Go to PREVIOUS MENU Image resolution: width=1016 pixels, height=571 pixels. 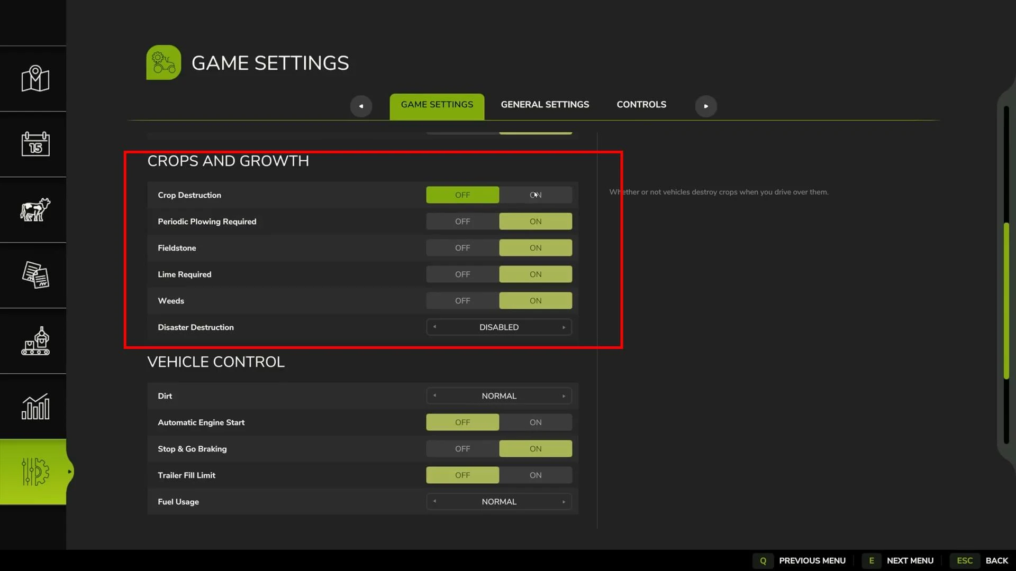pos(812,560)
